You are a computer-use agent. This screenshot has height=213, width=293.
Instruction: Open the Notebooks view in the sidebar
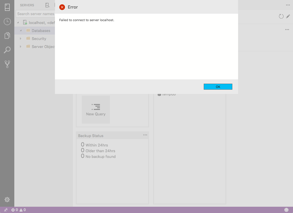[x=7, y=36]
